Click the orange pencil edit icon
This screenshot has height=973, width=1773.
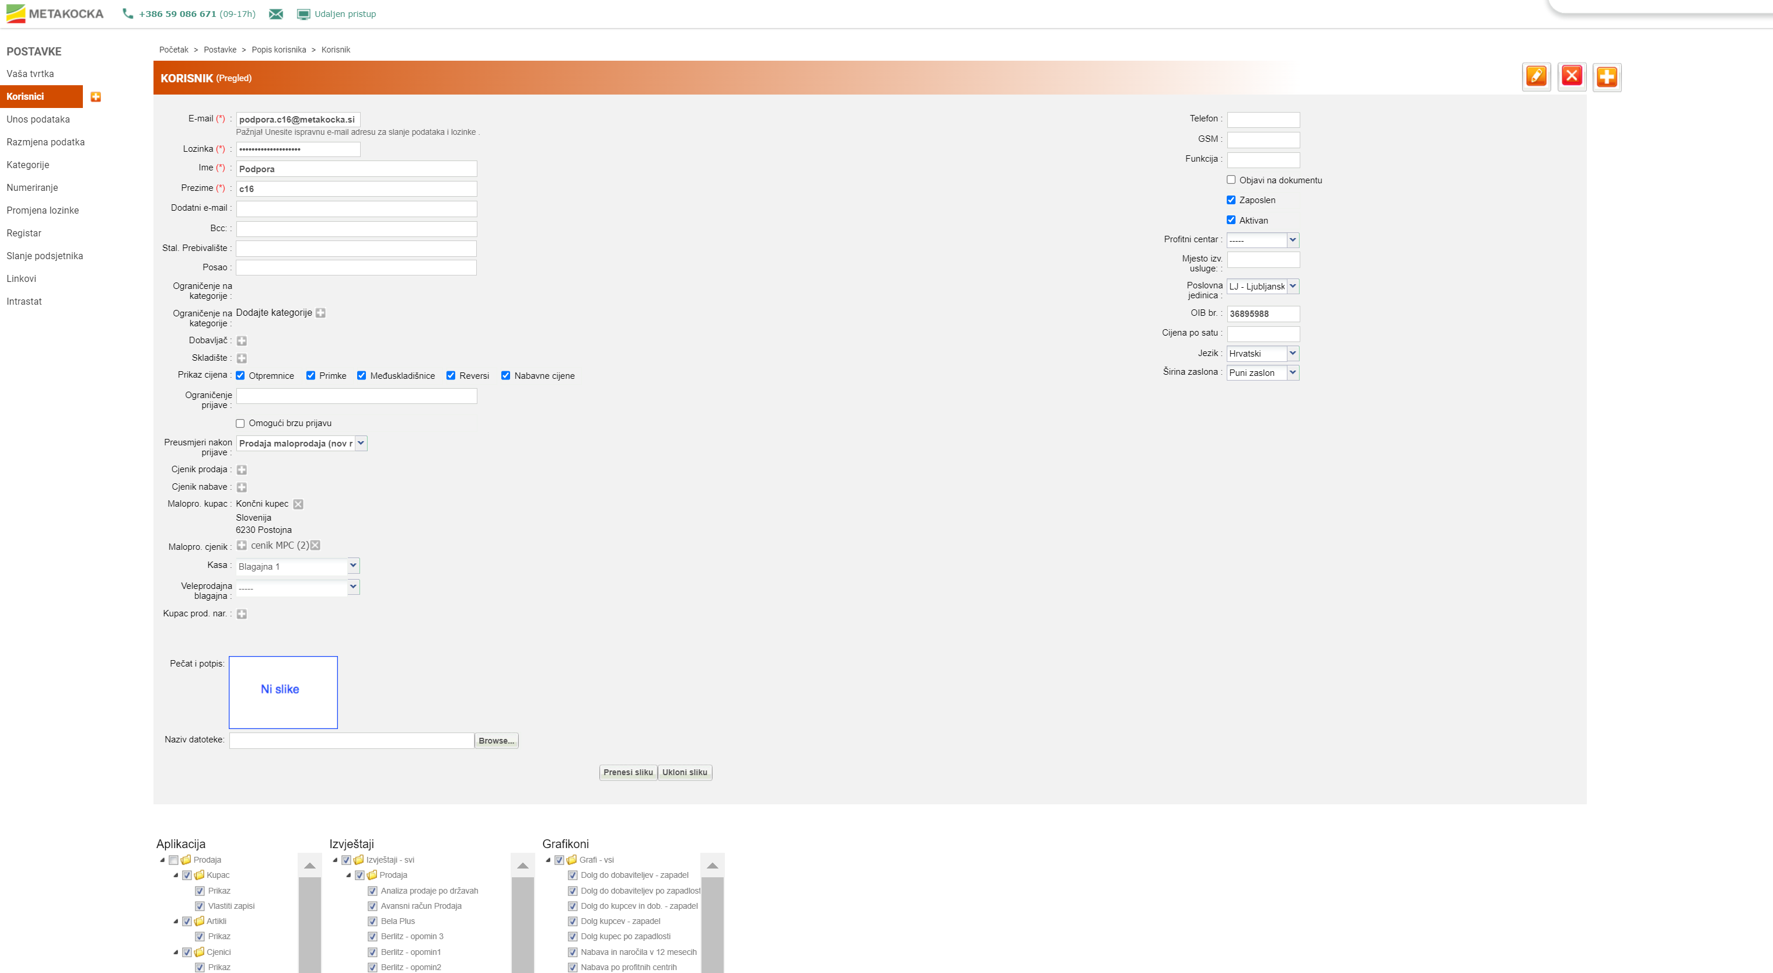[x=1535, y=76]
